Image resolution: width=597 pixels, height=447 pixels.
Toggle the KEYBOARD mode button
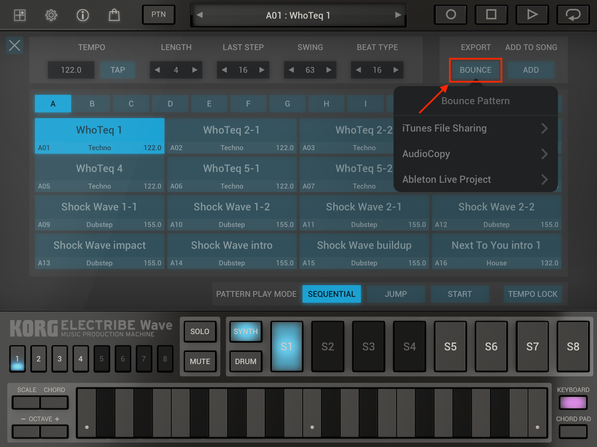tap(573, 402)
